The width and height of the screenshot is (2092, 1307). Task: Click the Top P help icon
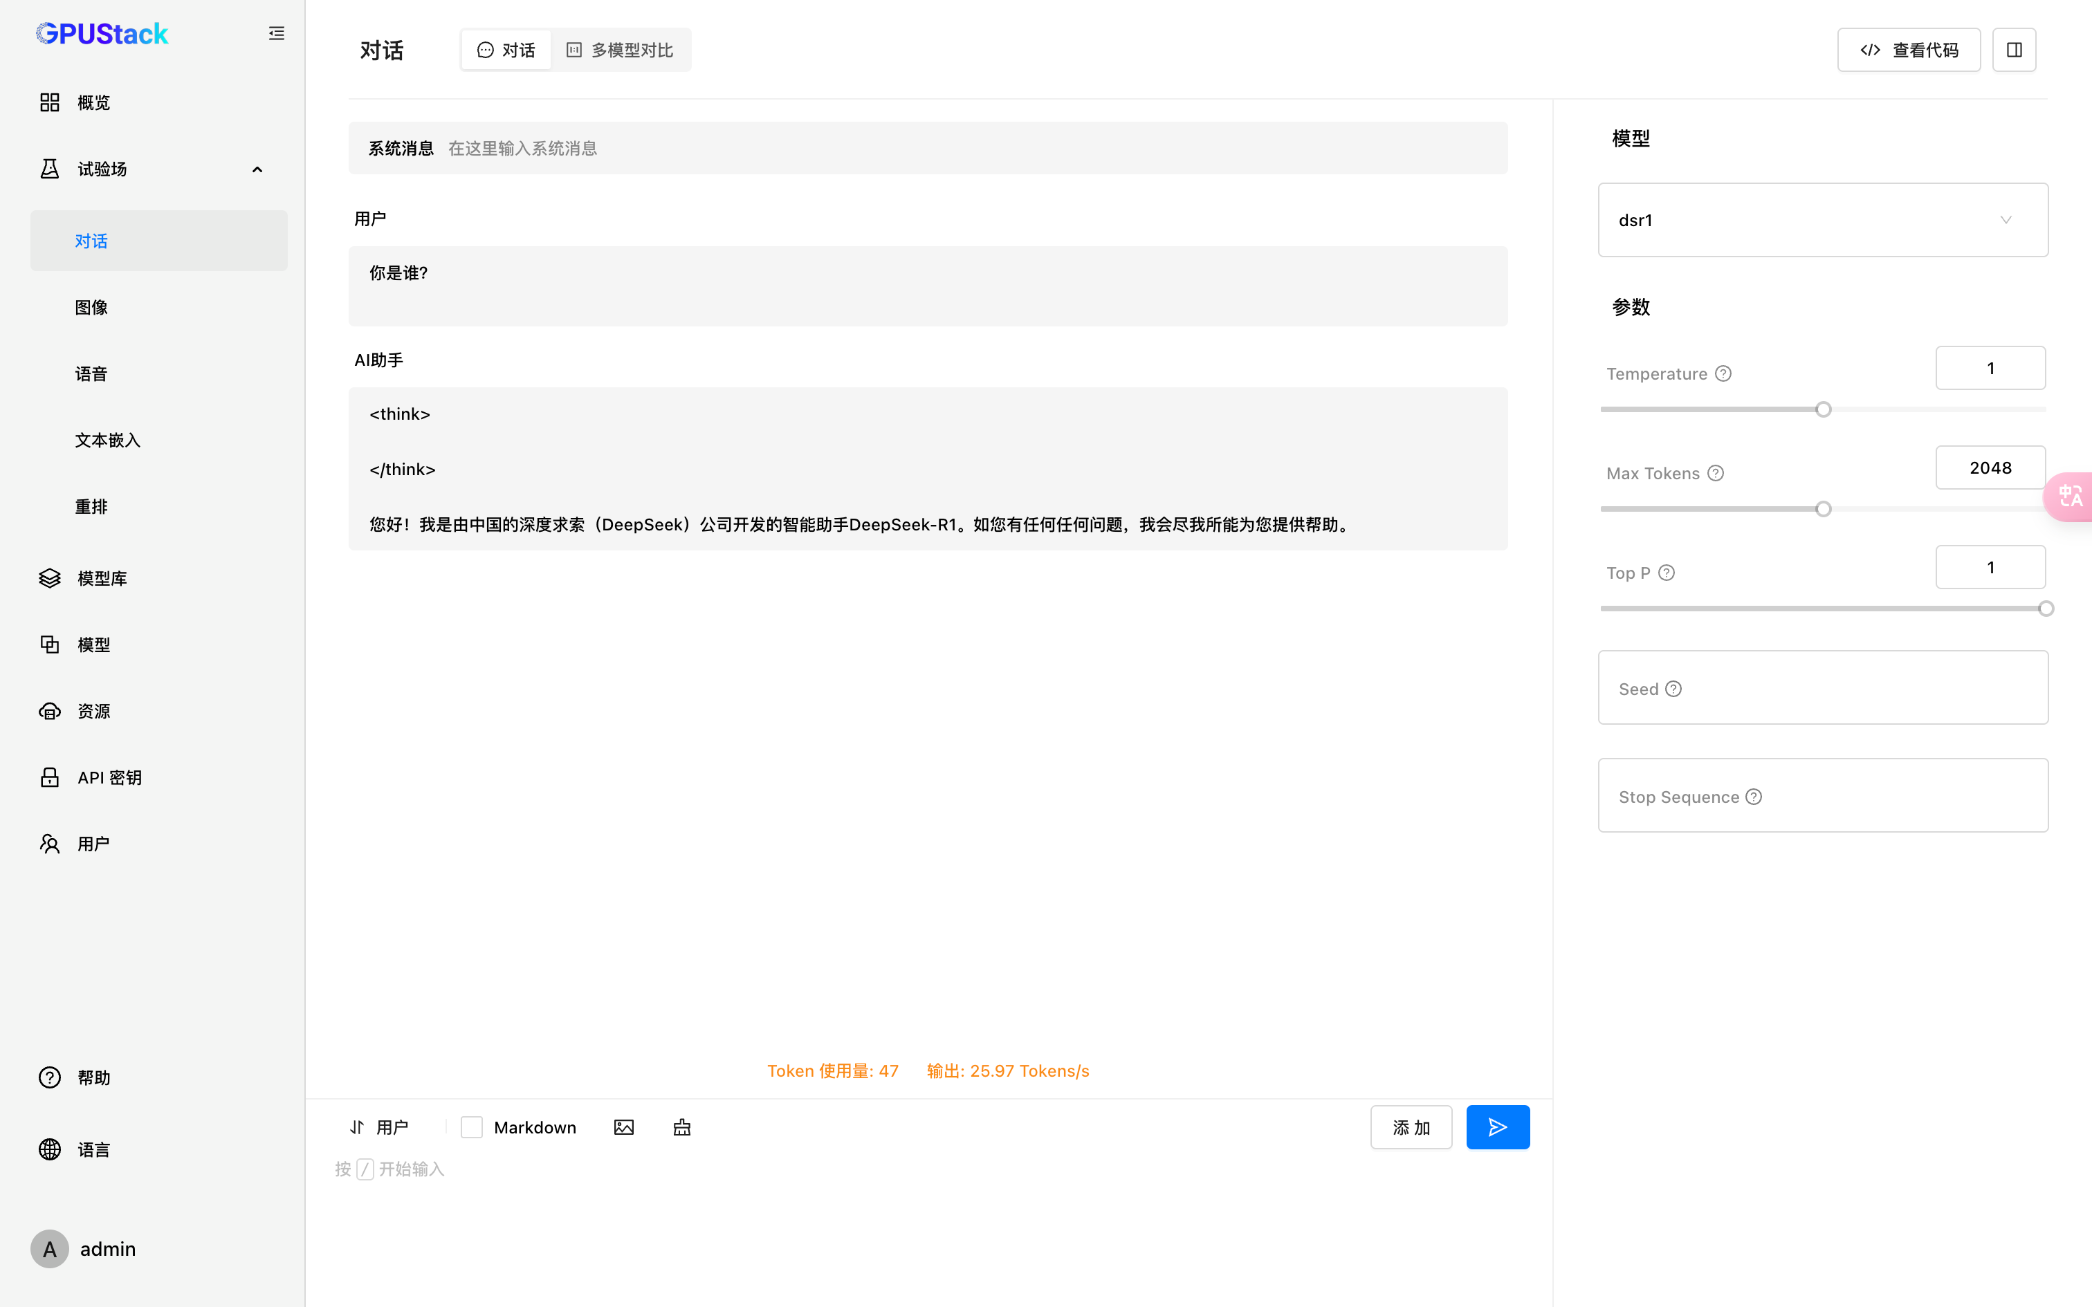click(x=1667, y=573)
